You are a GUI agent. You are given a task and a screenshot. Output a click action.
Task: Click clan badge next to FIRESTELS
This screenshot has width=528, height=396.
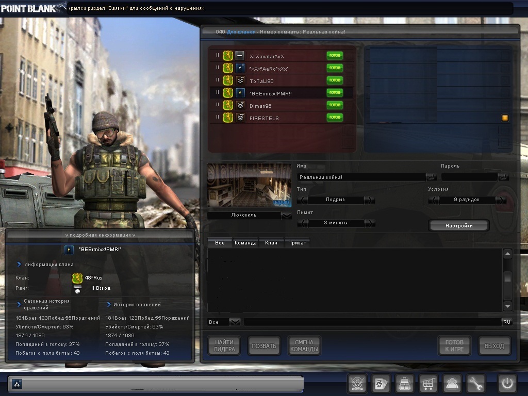coord(228,118)
